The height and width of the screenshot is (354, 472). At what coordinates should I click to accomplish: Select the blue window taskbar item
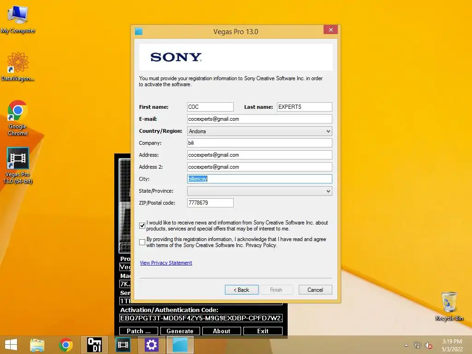(x=180, y=345)
